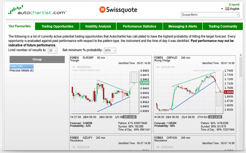The width and height of the screenshot is (246, 153).
Task: Open the Europe/Berlin timezone dropdown
Action: (210, 15)
